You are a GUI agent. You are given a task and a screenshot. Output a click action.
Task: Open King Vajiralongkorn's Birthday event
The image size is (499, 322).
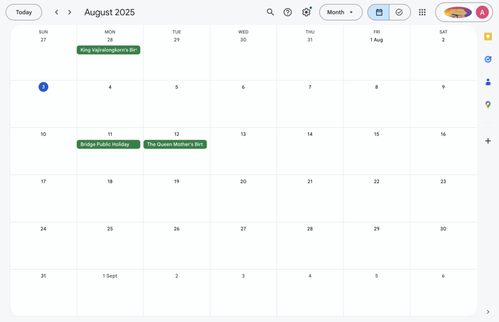click(x=108, y=50)
